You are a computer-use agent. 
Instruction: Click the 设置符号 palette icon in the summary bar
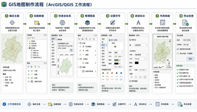(x=114, y=104)
